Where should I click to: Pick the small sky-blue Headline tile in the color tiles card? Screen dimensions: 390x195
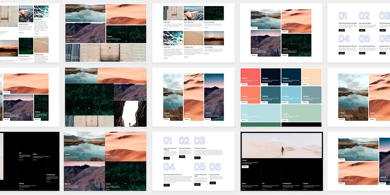tap(291, 95)
